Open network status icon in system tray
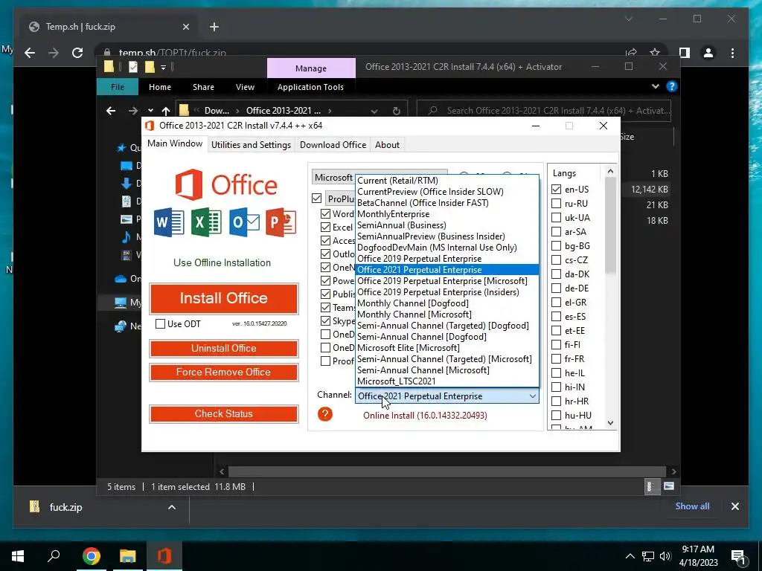Screen dimensions: 762x571 pos(647,556)
